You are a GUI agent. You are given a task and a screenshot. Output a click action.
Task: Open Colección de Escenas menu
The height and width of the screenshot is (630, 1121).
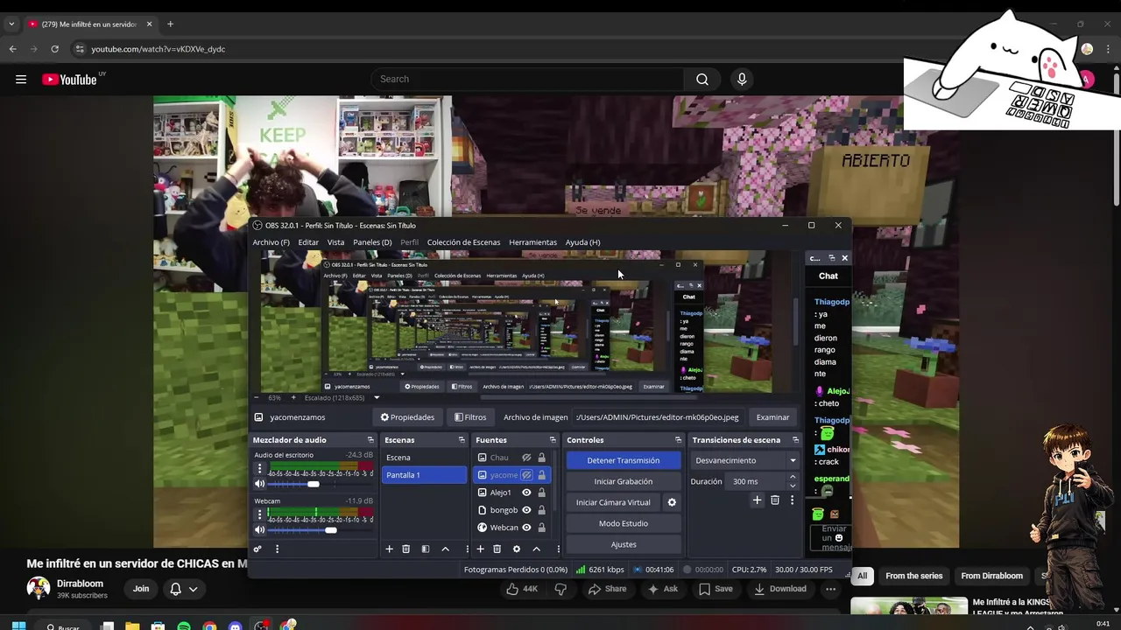point(463,242)
